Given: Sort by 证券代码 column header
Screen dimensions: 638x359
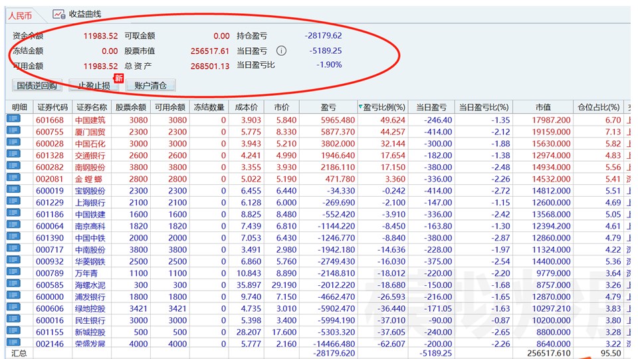Looking at the screenshot, I should point(53,108).
